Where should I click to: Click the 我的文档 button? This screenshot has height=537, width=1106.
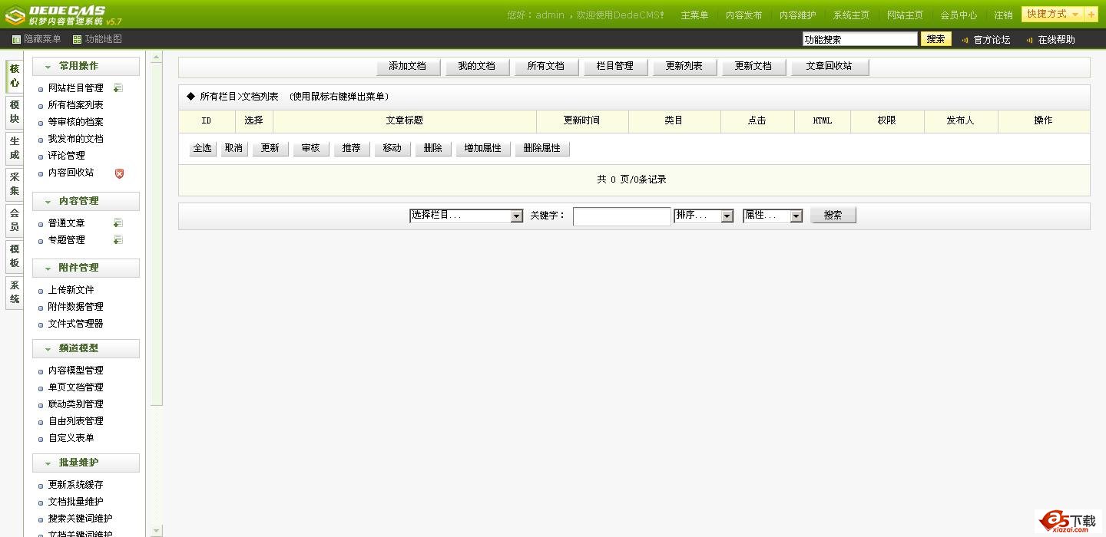tap(477, 67)
